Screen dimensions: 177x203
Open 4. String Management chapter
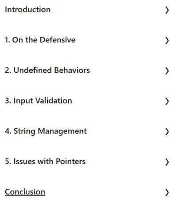tap(88, 131)
